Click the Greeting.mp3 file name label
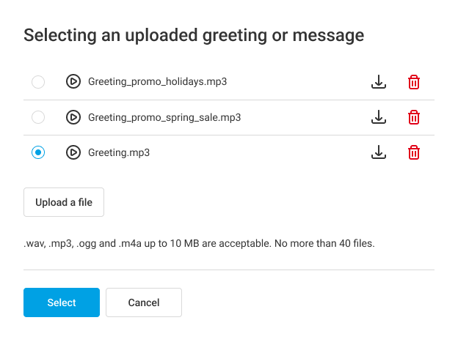Image resolution: width=458 pixels, height=364 pixels. 119,152
